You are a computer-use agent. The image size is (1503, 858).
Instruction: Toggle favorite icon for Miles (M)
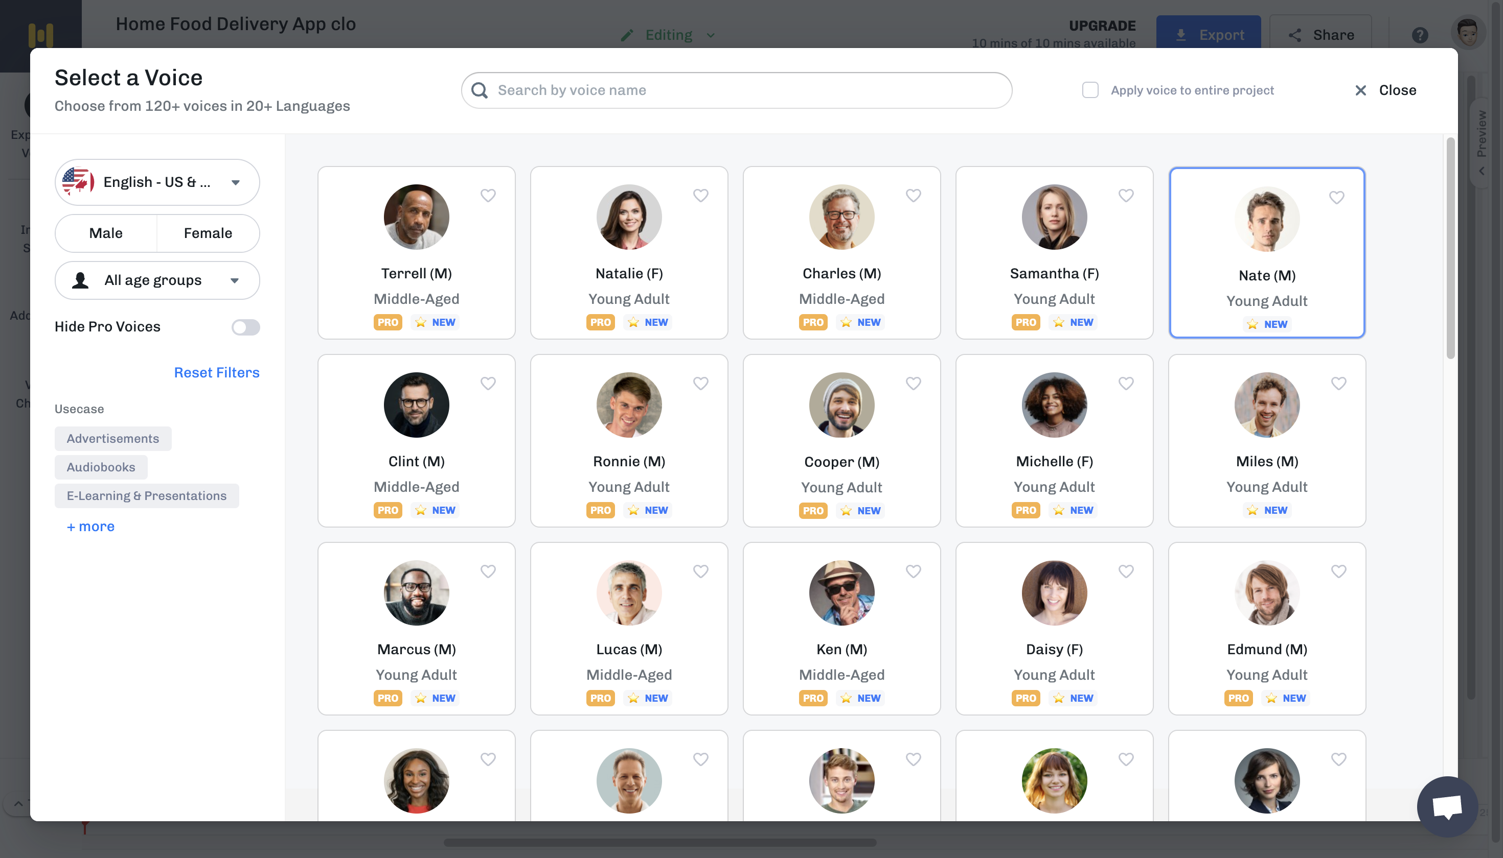coord(1339,383)
